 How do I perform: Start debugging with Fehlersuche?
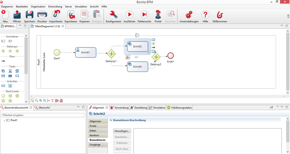coord(144,15)
